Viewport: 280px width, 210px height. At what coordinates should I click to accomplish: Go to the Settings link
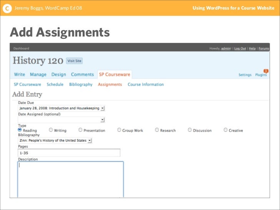point(245,75)
